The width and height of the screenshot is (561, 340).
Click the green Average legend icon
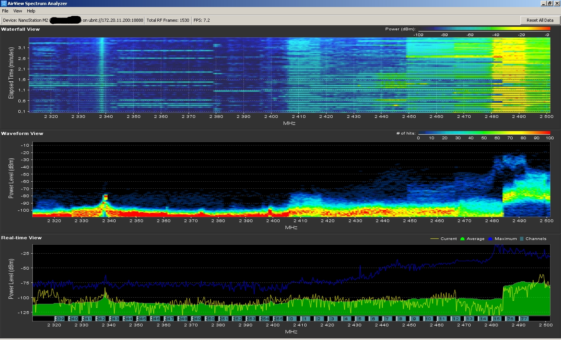462,239
